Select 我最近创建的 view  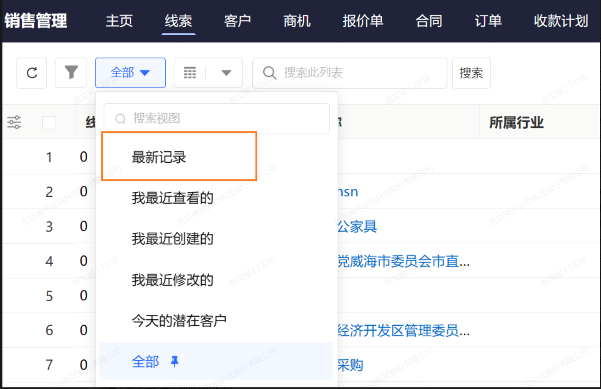172,239
